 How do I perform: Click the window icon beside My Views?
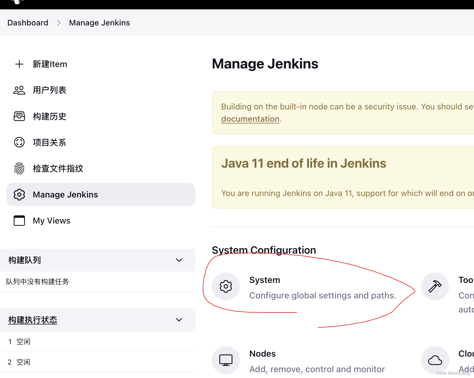(19, 221)
